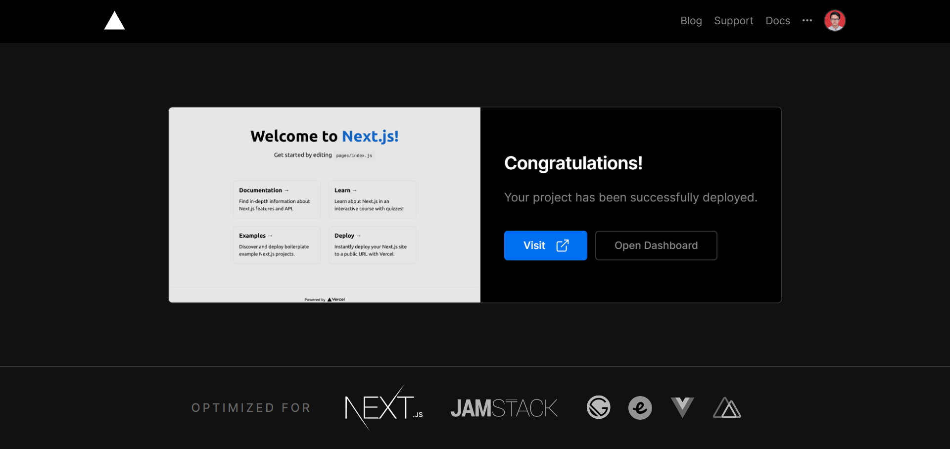
Task: Open the more options ellipsis menu
Action: pyautogui.click(x=807, y=21)
